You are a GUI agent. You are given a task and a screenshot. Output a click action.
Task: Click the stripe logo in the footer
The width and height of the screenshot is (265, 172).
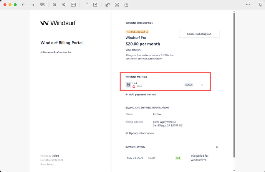pos(56,156)
